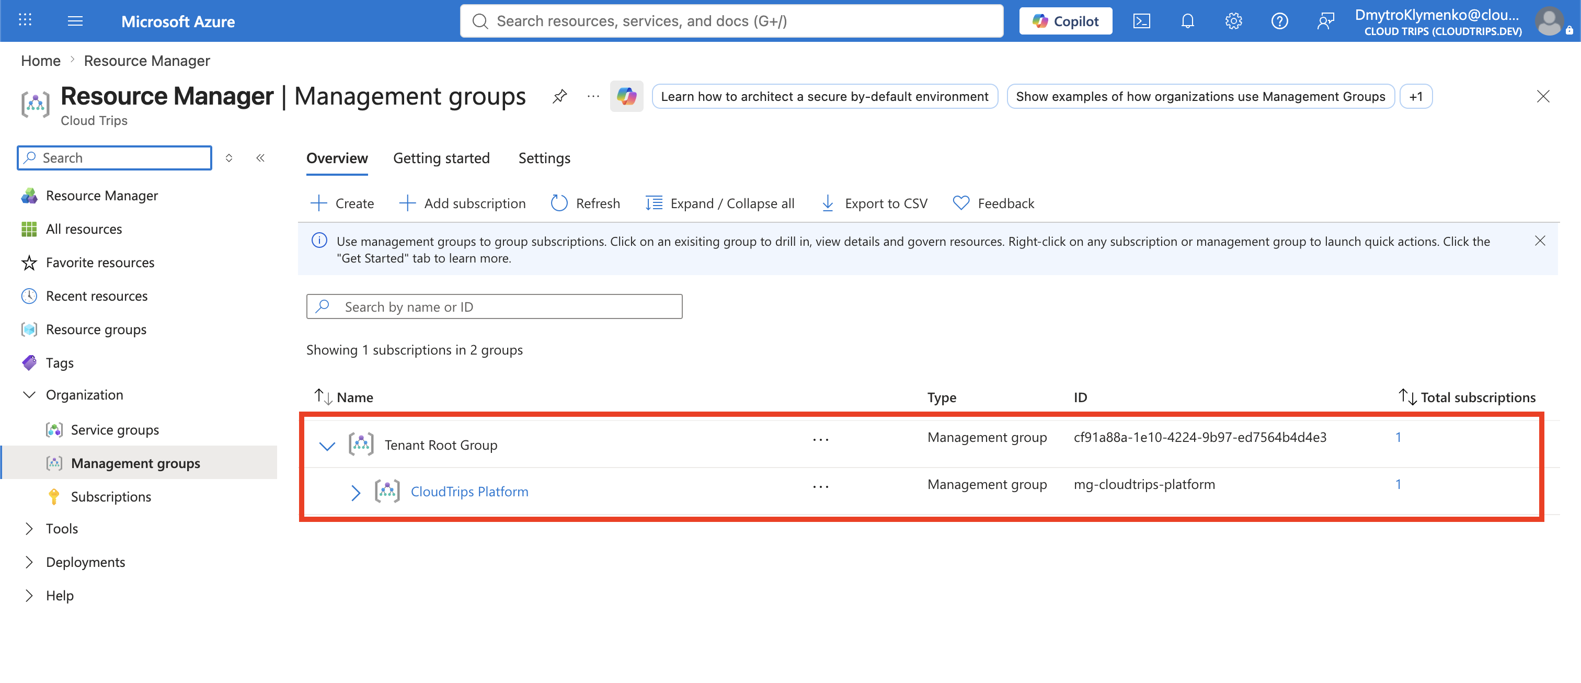Open portal settings gear
1581x683 pixels.
point(1233,21)
